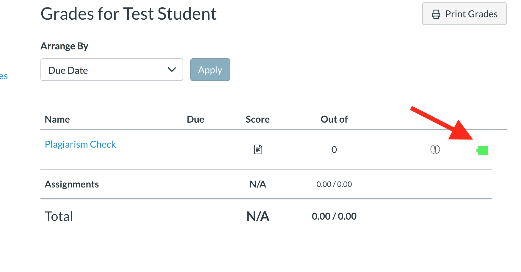The height and width of the screenshot is (272, 521).
Task: Click the N/A score in Assignments row
Action: pyautogui.click(x=258, y=184)
